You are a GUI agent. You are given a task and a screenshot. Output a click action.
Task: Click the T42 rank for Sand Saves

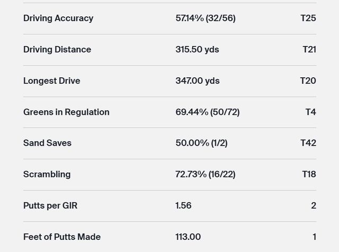[308, 143]
